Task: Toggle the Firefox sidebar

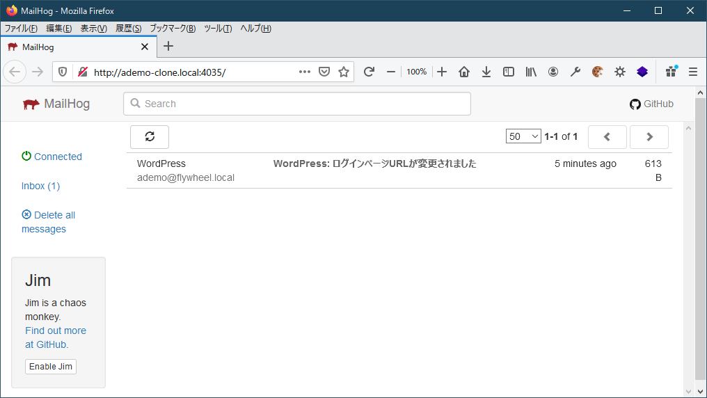Action: (x=509, y=72)
